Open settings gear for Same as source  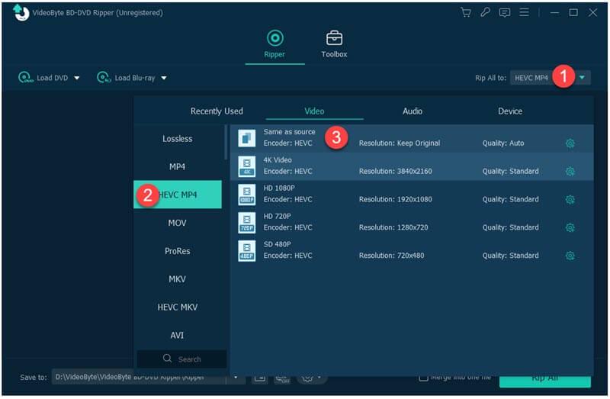click(570, 143)
